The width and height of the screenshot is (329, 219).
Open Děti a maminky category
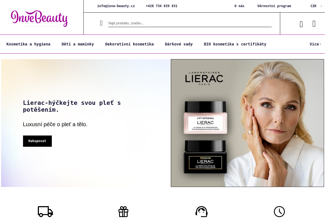click(x=78, y=44)
